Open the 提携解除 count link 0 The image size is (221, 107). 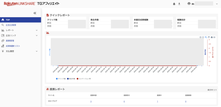pyautogui.click(x=186, y=101)
